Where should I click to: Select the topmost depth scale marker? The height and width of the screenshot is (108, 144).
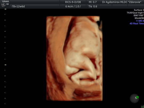point(5,9)
